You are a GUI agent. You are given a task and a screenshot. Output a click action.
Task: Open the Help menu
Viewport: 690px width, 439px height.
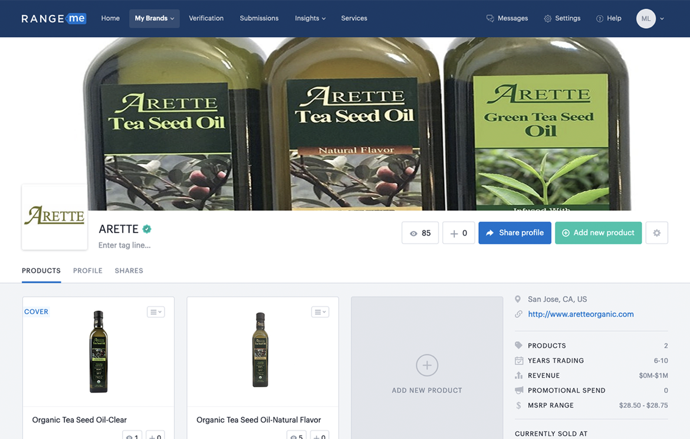tap(609, 18)
